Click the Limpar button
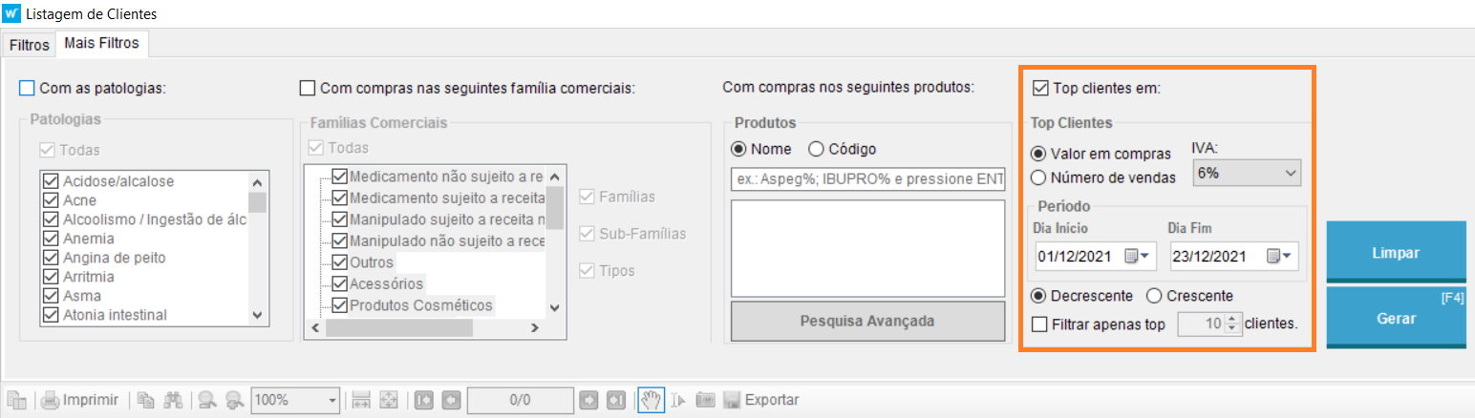 [1396, 253]
